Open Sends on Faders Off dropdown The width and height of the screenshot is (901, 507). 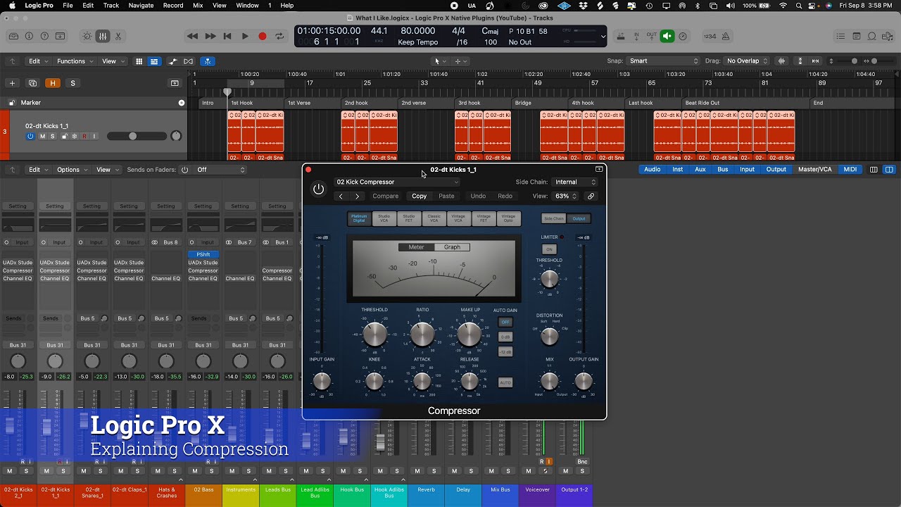[220, 170]
